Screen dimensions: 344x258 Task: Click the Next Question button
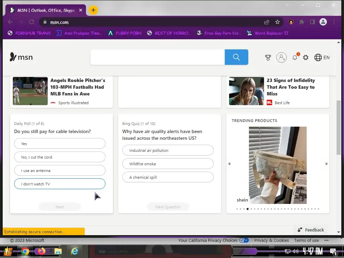coord(168,207)
